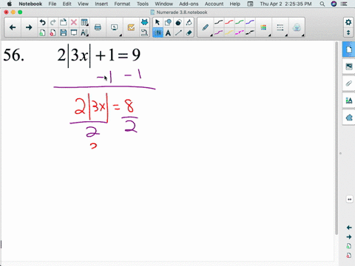Open the Insert menu
The width and height of the screenshot is (355, 266).
pos(101,4)
